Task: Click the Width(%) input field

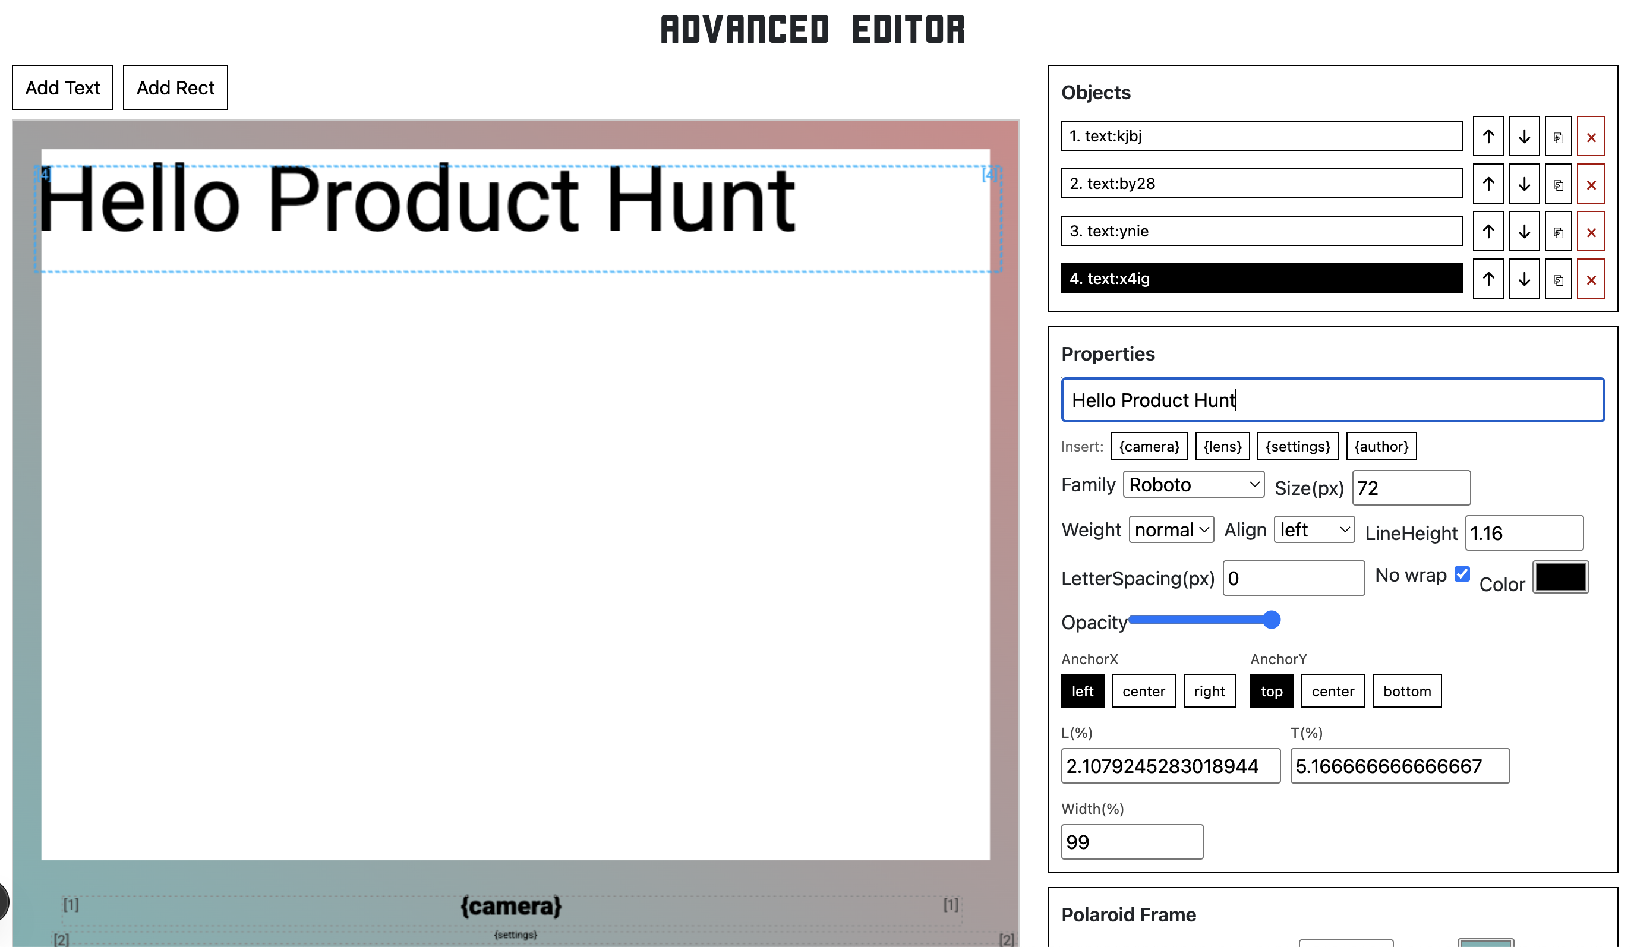Action: 1132,842
